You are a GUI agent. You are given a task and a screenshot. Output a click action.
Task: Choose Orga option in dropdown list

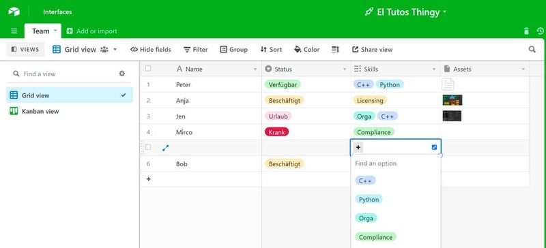click(x=366, y=218)
